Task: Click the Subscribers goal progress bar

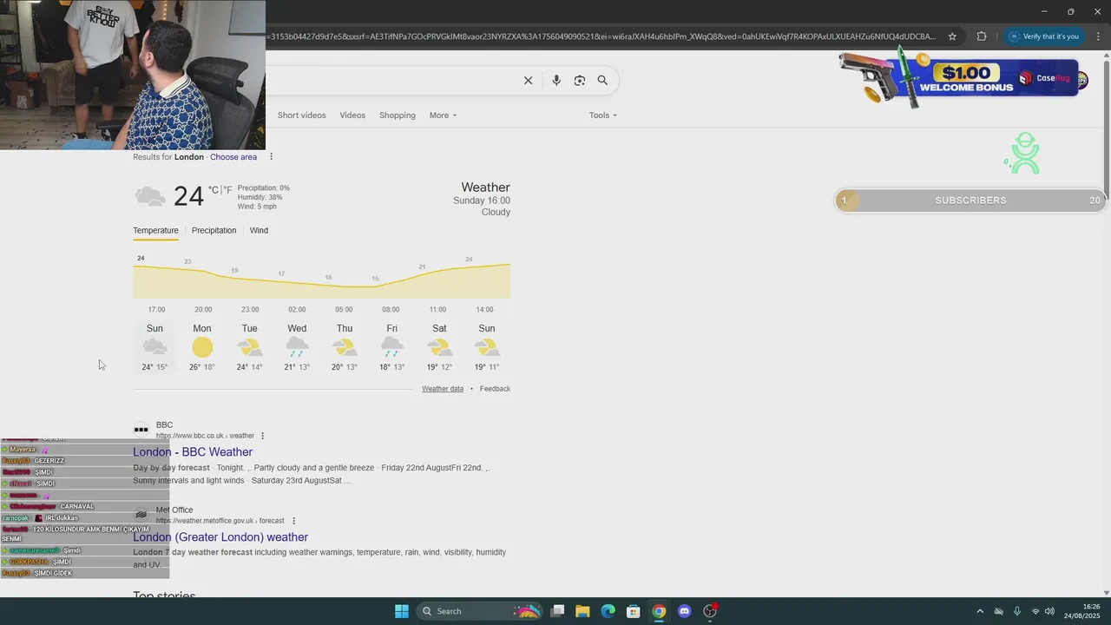Action: click(970, 201)
